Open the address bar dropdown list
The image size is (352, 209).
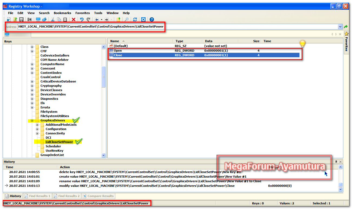click(340, 27)
